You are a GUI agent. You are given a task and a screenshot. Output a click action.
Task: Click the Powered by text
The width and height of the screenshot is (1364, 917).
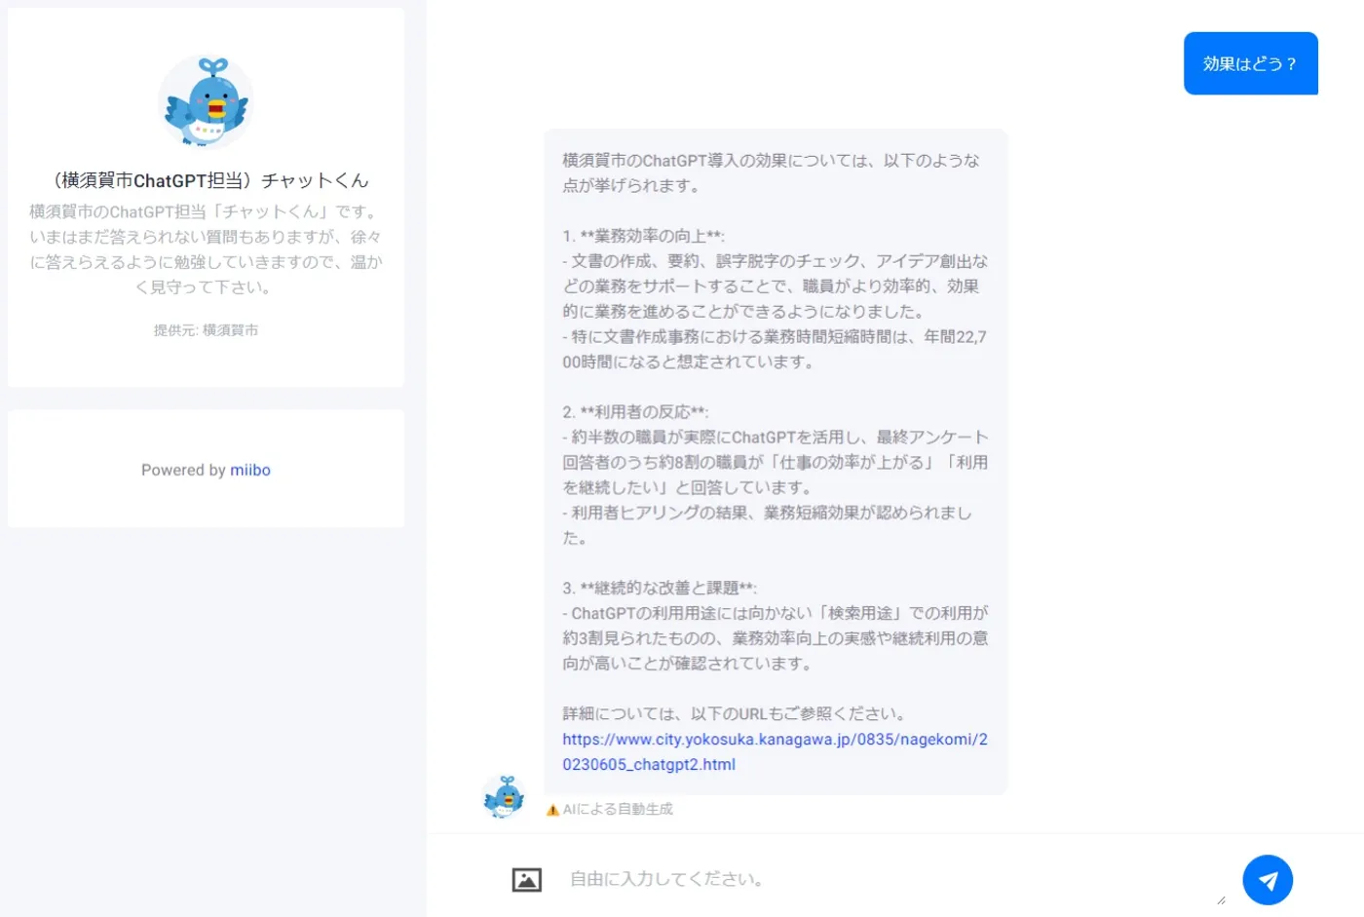coord(183,470)
